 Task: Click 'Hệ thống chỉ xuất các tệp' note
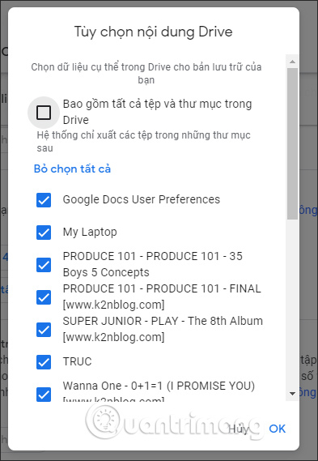coord(143,142)
